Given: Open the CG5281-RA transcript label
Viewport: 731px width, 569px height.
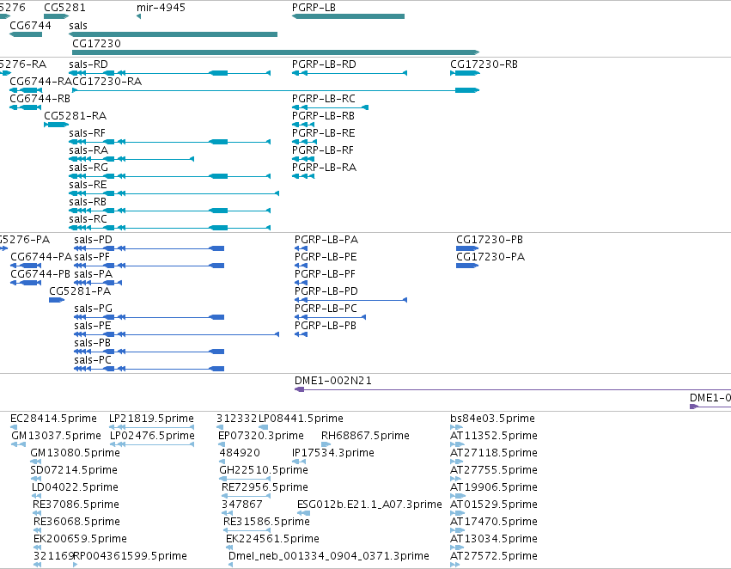Looking at the screenshot, I should pyautogui.click(x=75, y=116).
